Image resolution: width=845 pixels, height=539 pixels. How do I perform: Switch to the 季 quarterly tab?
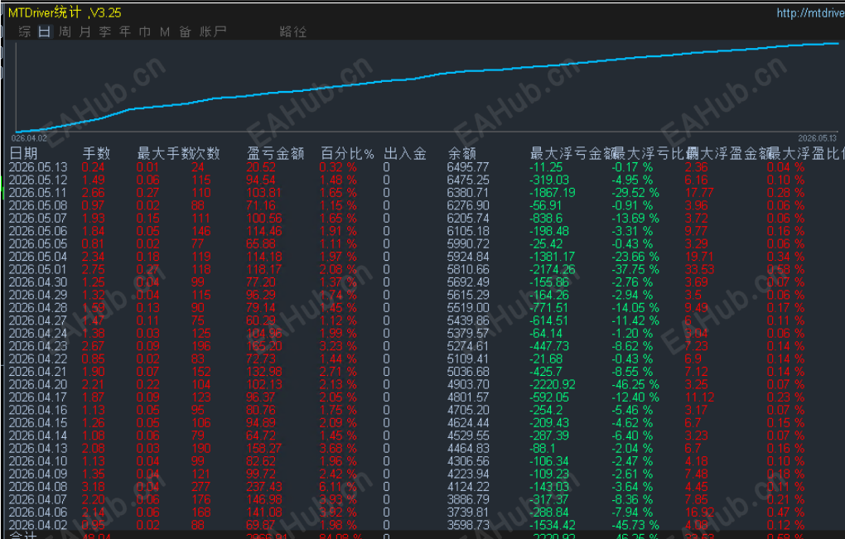(105, 31)
